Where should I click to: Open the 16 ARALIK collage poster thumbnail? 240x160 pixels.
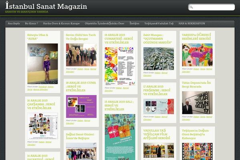click(x=42, y=126)
